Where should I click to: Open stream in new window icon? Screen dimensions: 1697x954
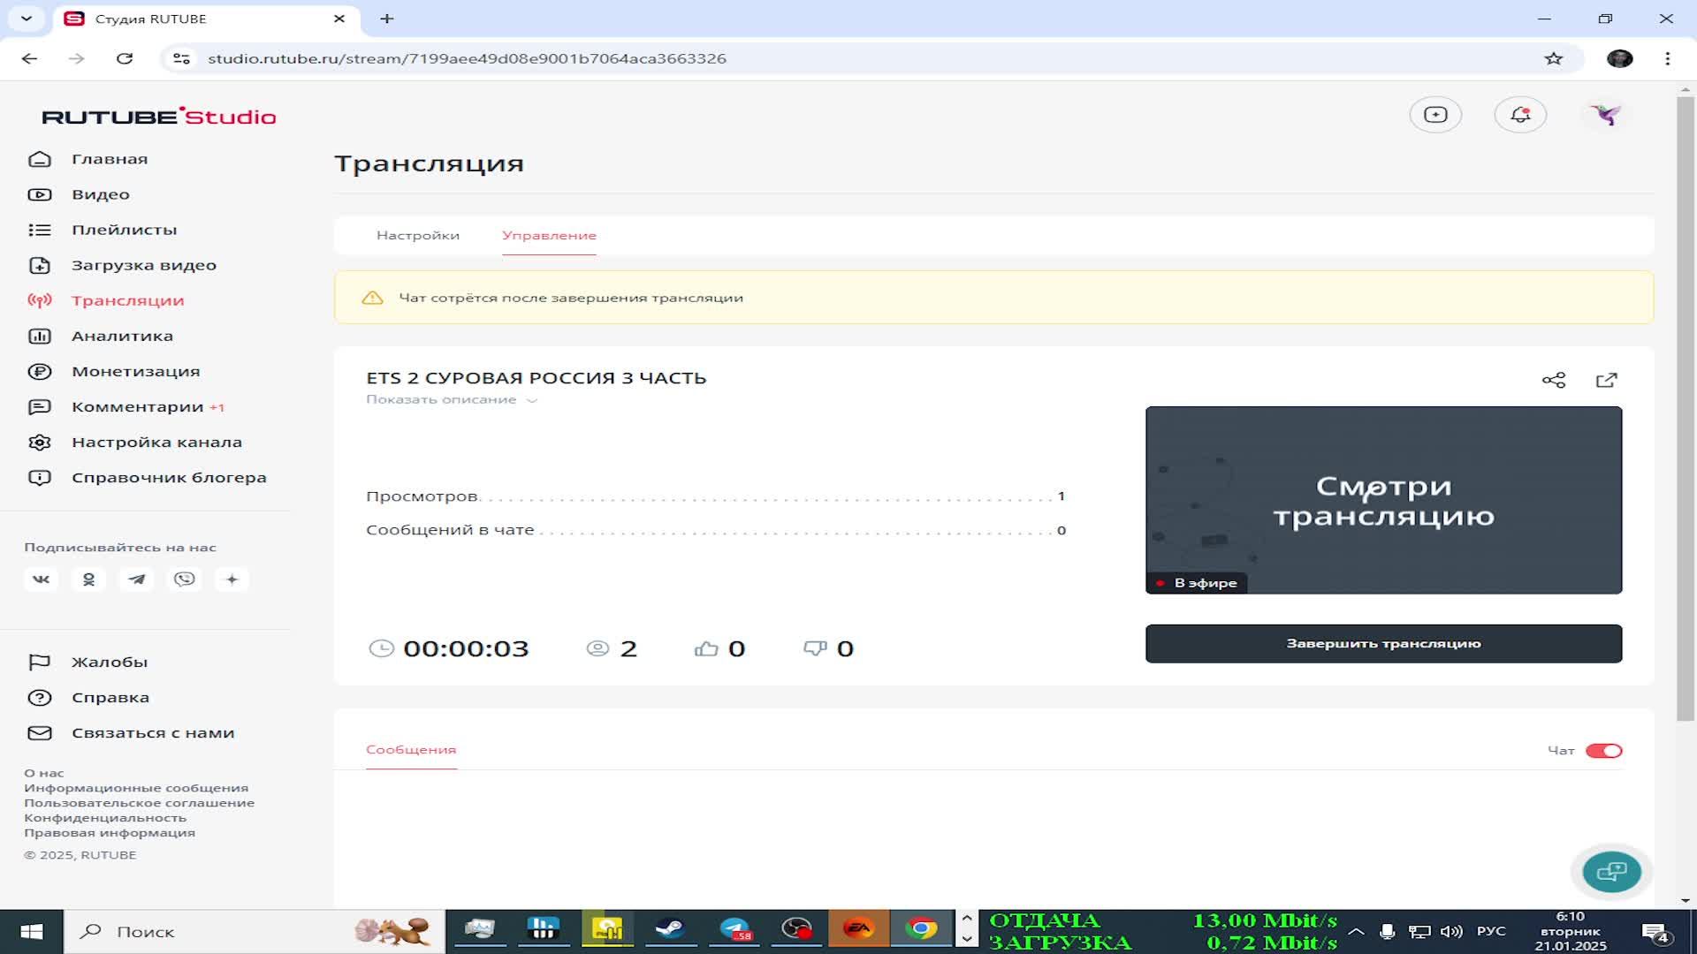pyautogui.click(x=1607, y=380)
